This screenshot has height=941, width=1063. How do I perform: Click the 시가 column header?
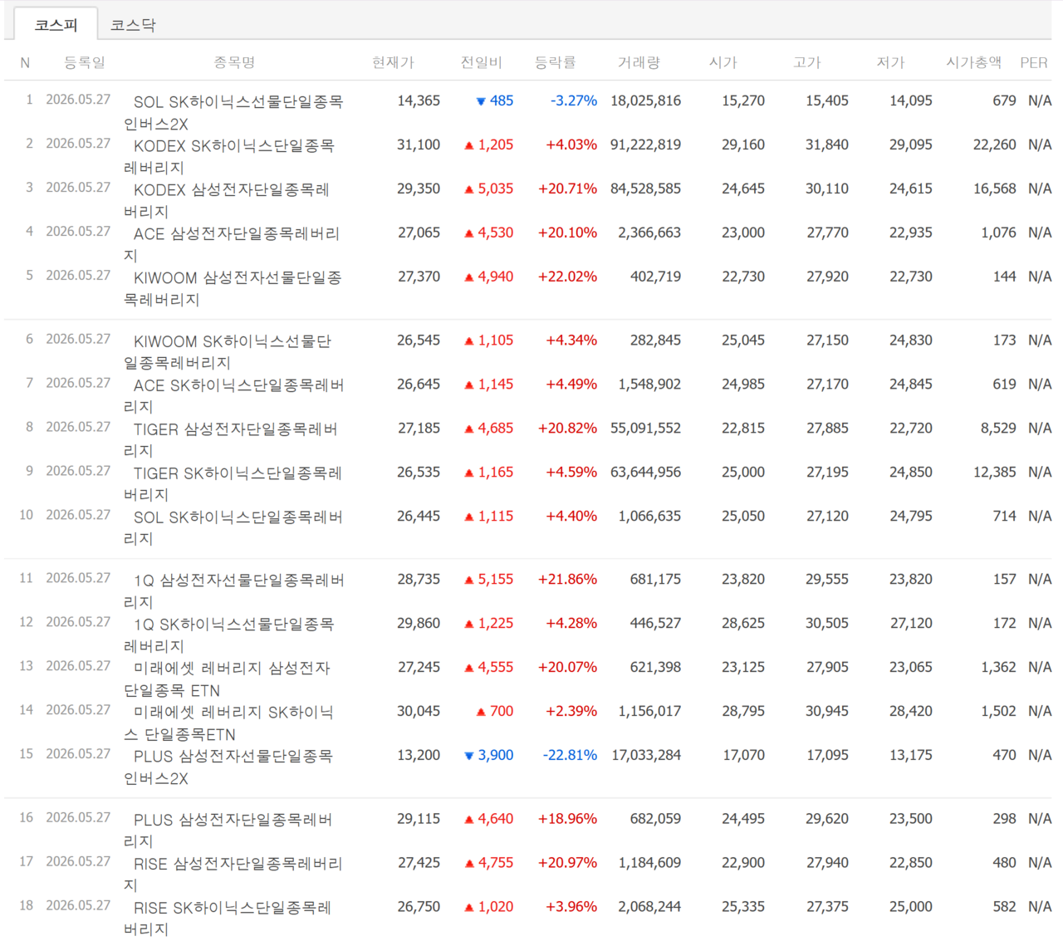[723, 62]
